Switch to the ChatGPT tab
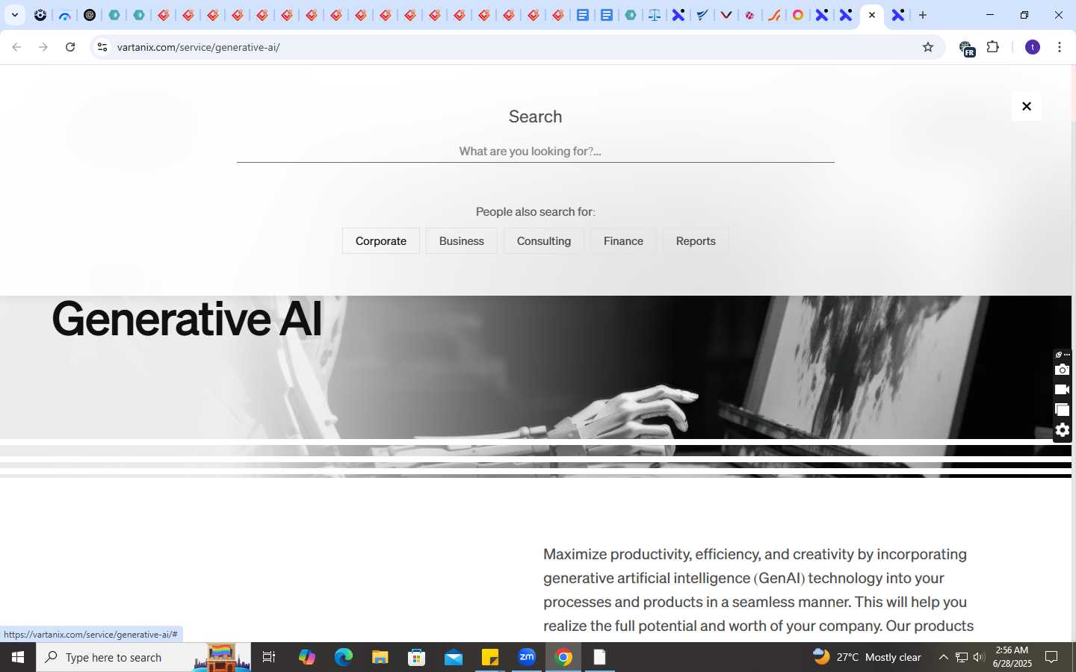This screenshot has height=672, width=1076. tap(90, 15)
